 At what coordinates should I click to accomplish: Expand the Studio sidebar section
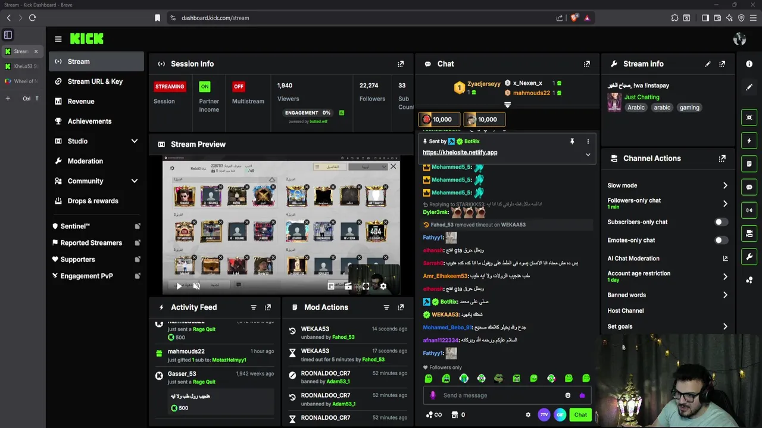tap(135, 141)
